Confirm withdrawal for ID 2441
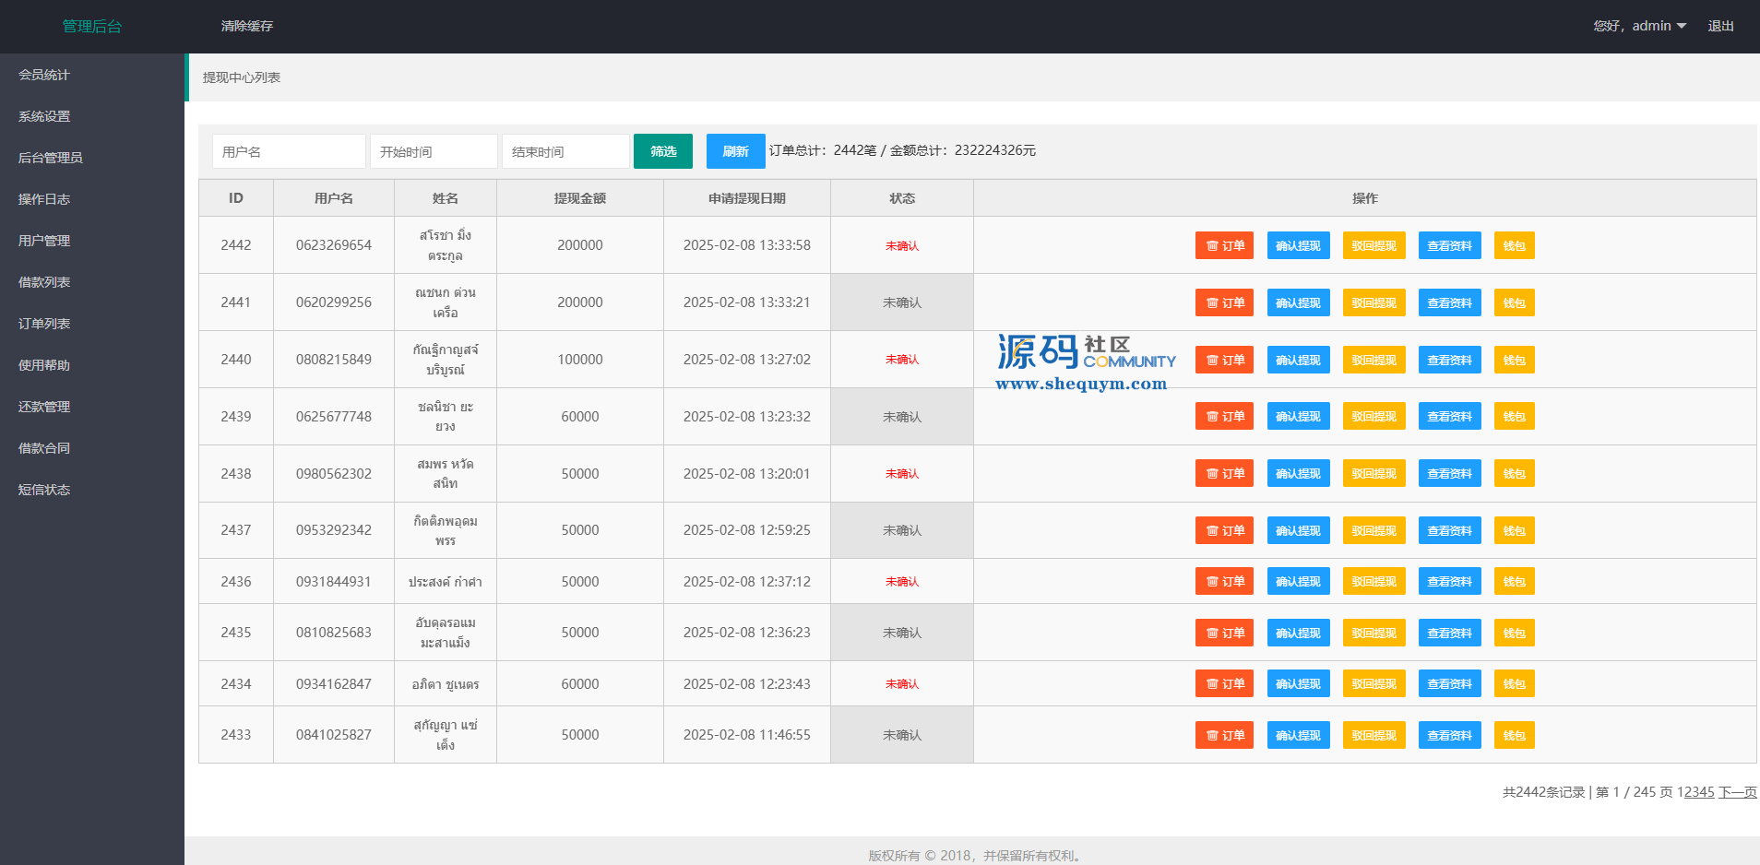 [1298, 302]
